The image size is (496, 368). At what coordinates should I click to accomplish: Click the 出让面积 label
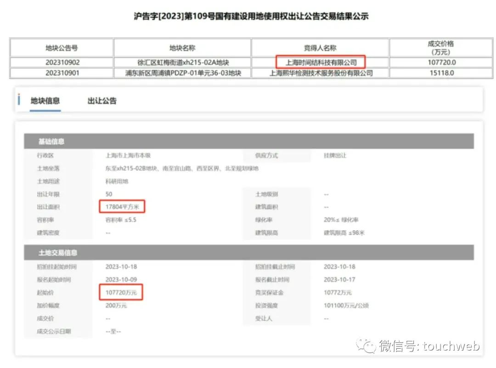(48, 207)
